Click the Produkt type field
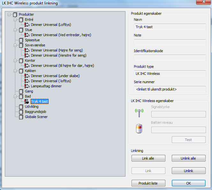212x190 pixels. (170, 74)
